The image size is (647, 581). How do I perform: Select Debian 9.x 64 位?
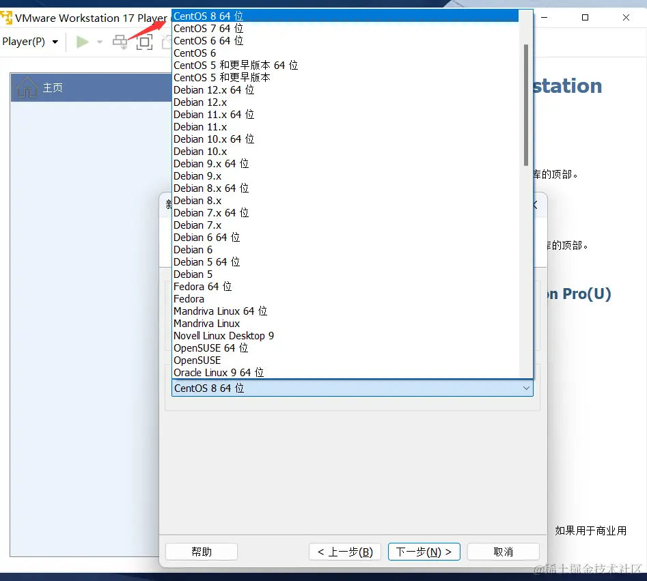coord(345,164)
